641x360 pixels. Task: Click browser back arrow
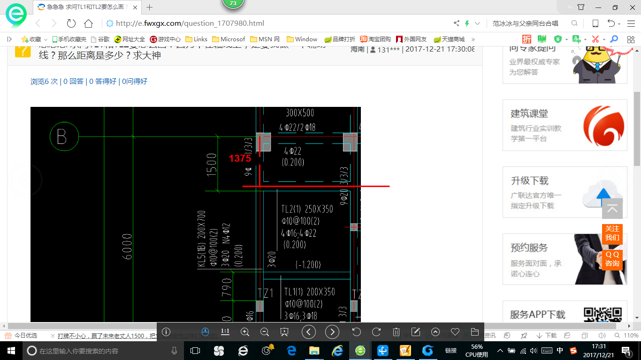pyautogui.click(x=38, y=23)
